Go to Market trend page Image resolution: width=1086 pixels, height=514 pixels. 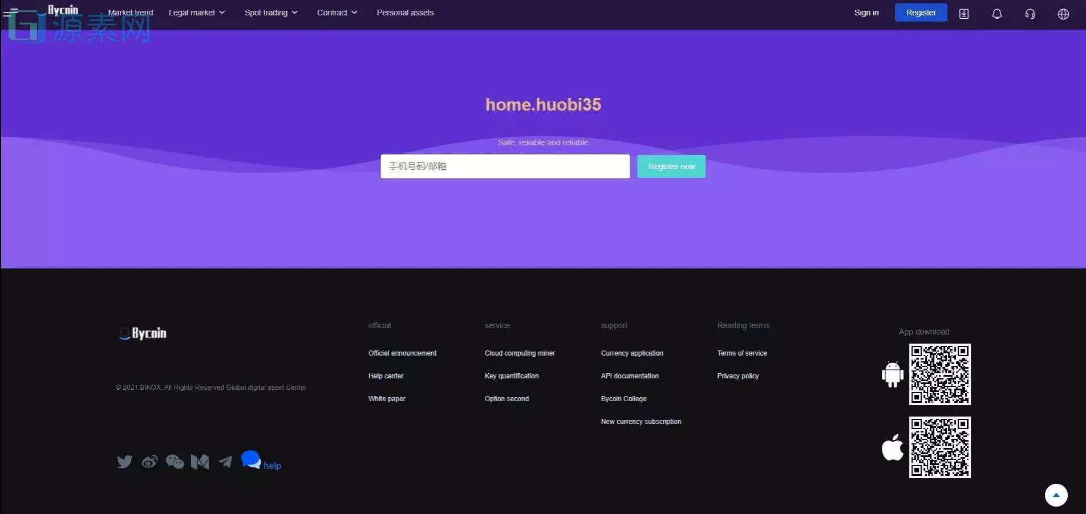point(131,13)
